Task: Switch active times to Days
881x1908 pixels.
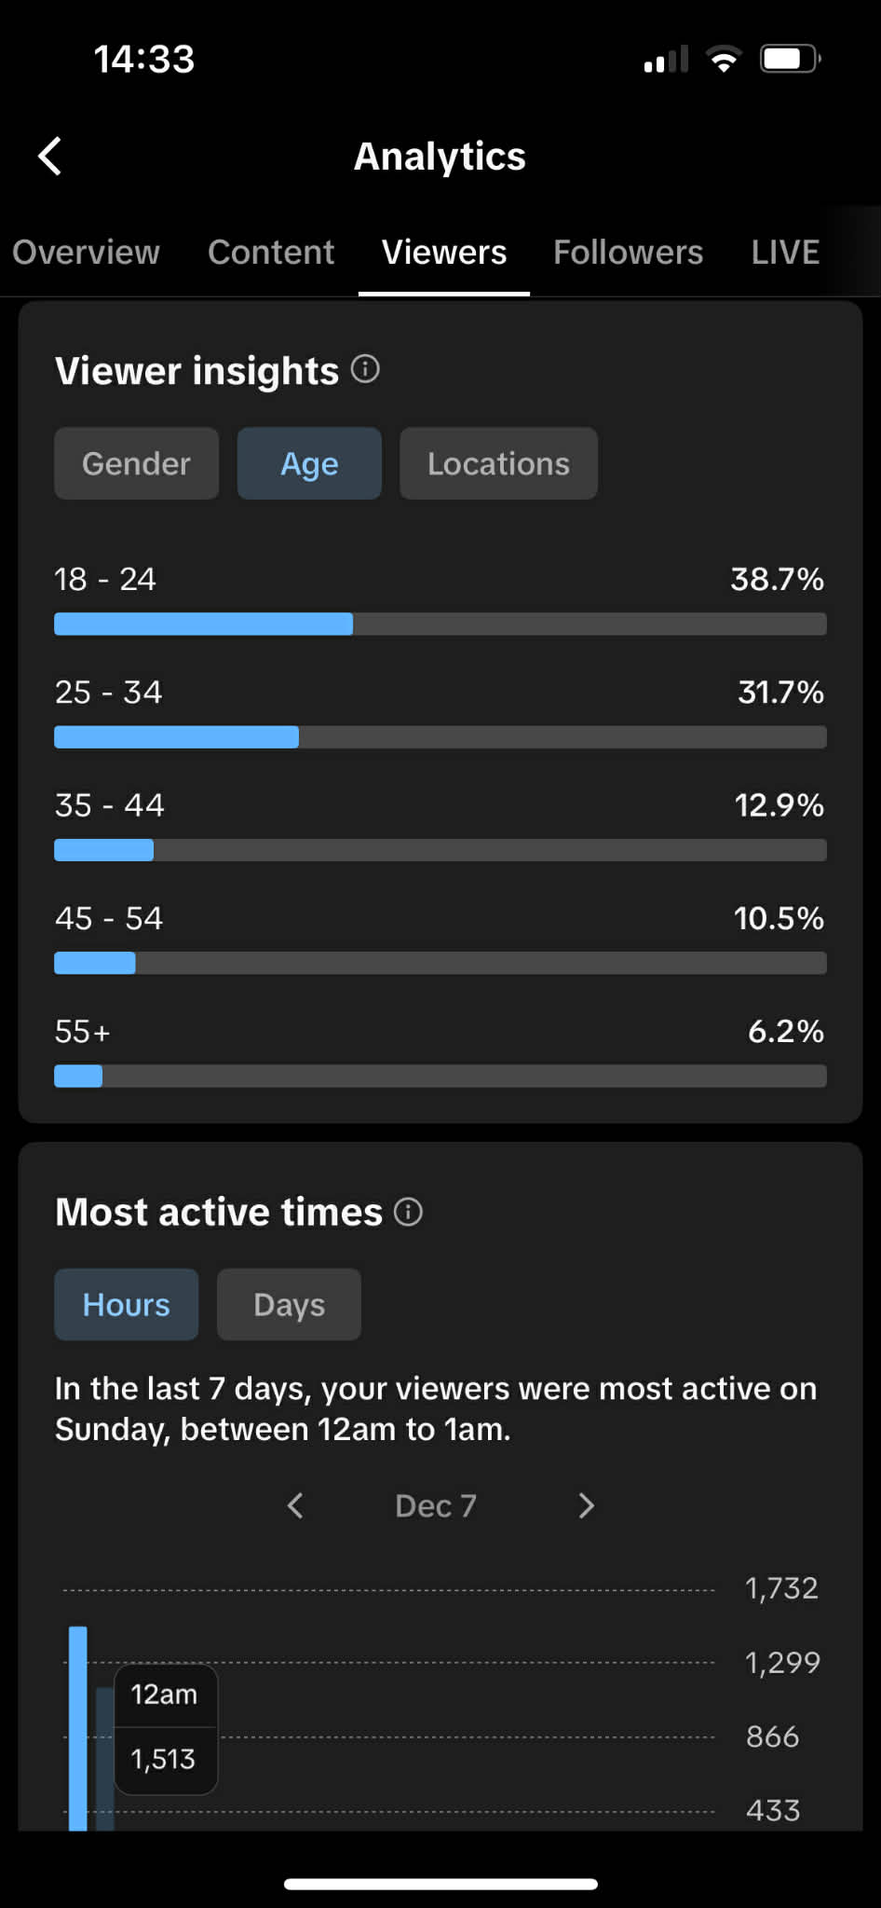Action: pyautogui.click(x=289, y=1304)
